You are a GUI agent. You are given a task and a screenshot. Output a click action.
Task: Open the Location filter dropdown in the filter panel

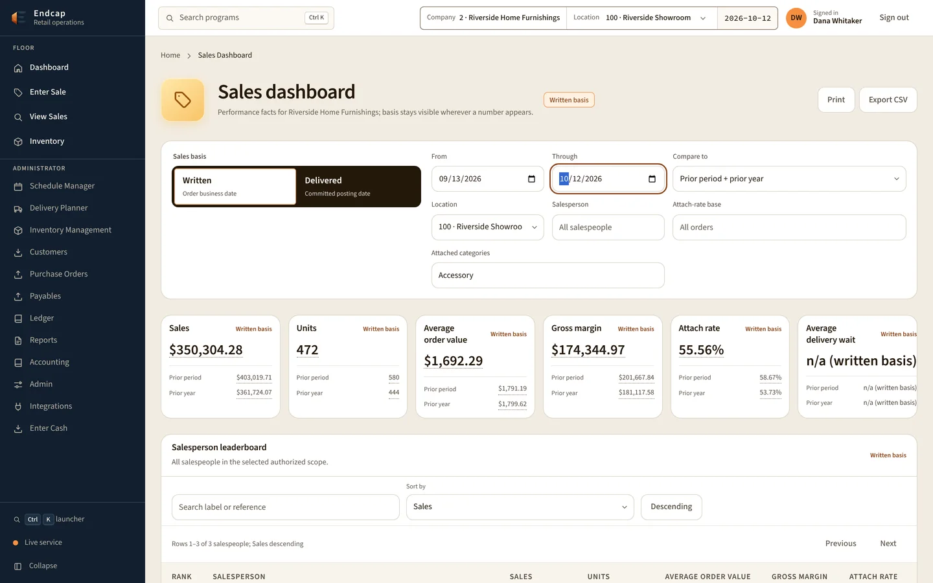click(x=488, y=227)
